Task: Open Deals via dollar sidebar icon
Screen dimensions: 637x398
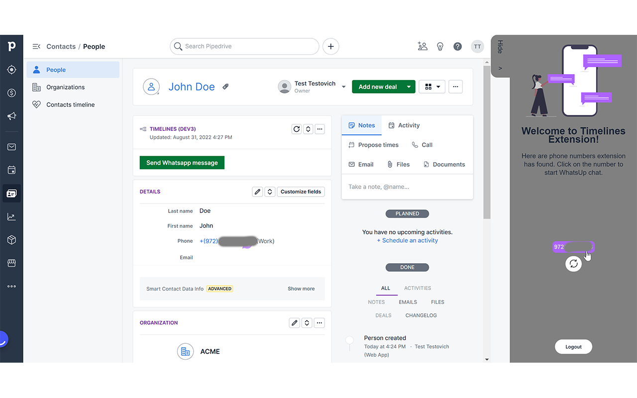Action: 11,93
